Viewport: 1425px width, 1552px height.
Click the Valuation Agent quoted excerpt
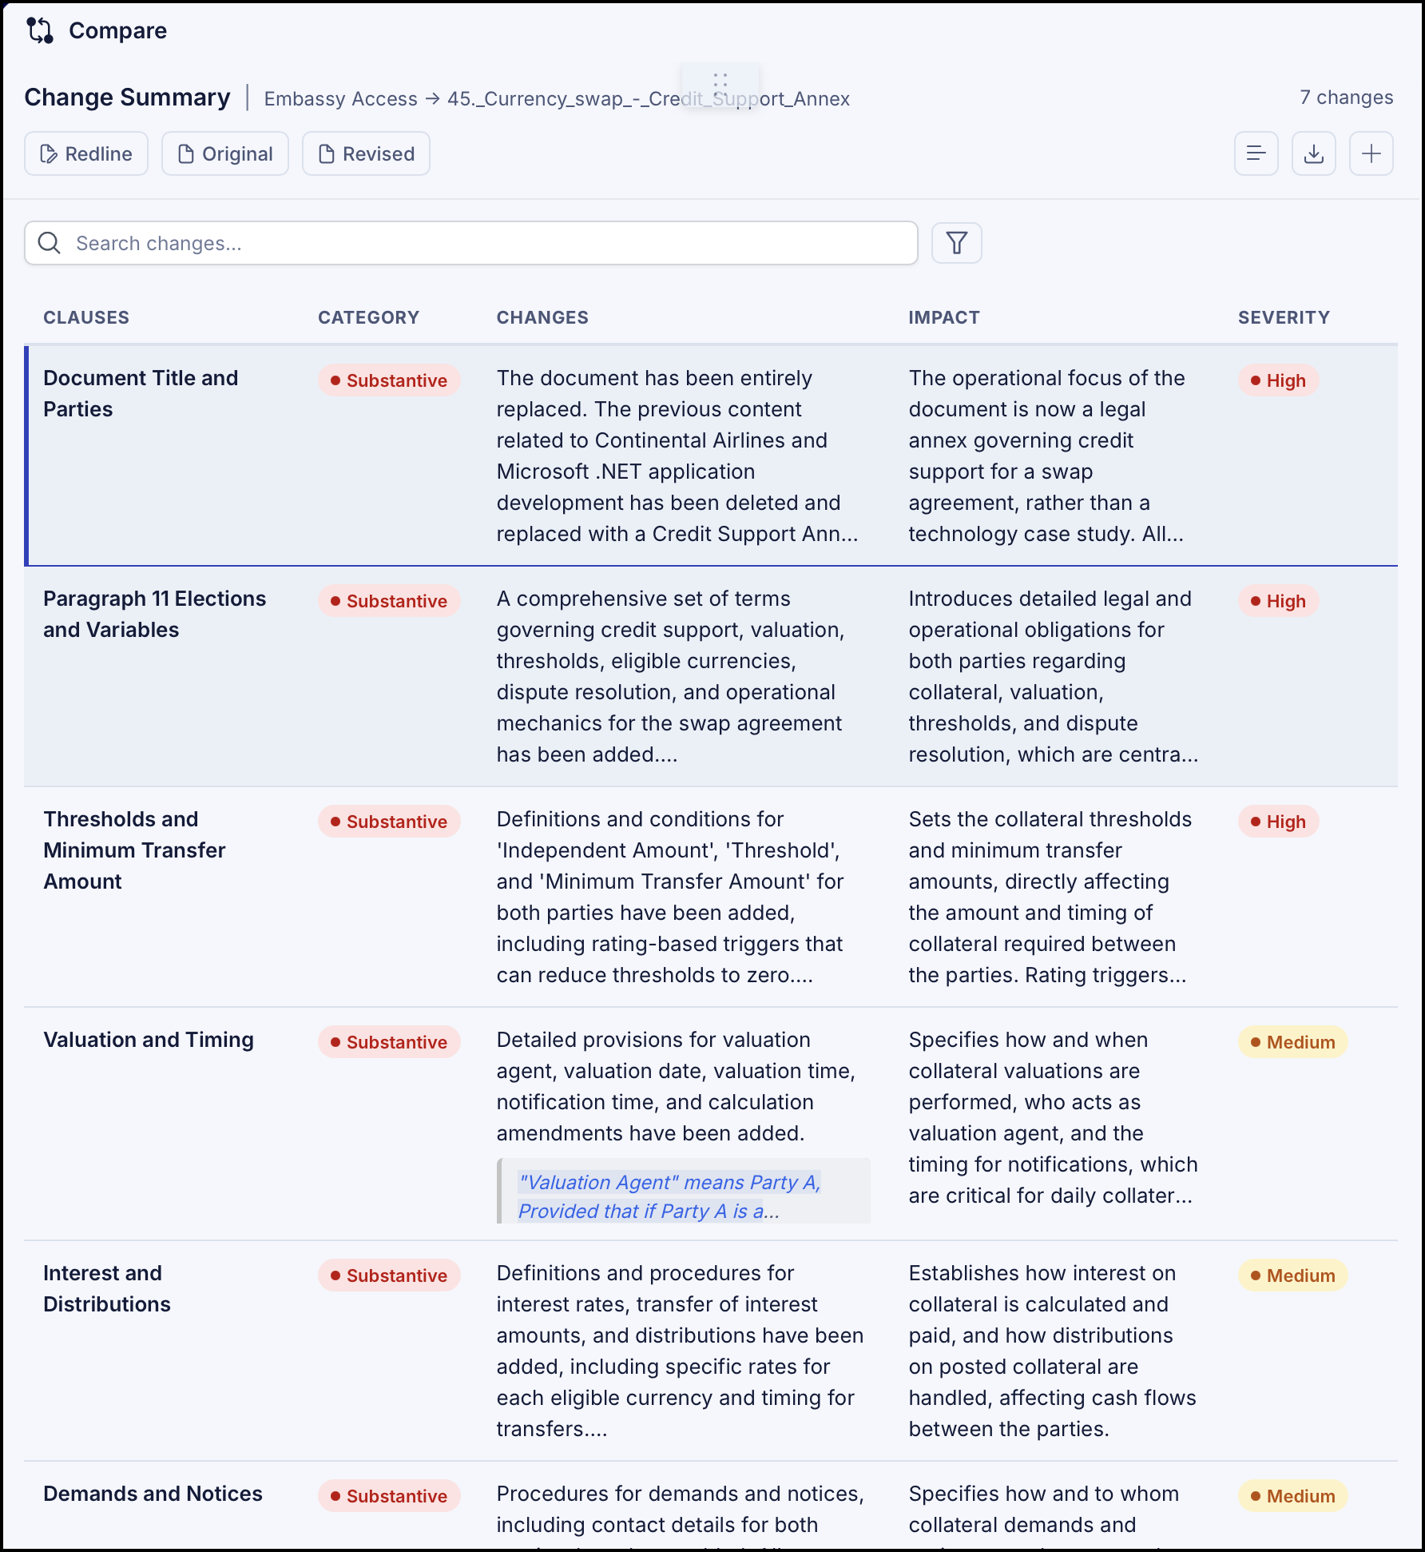click(x=684, y=1191)
